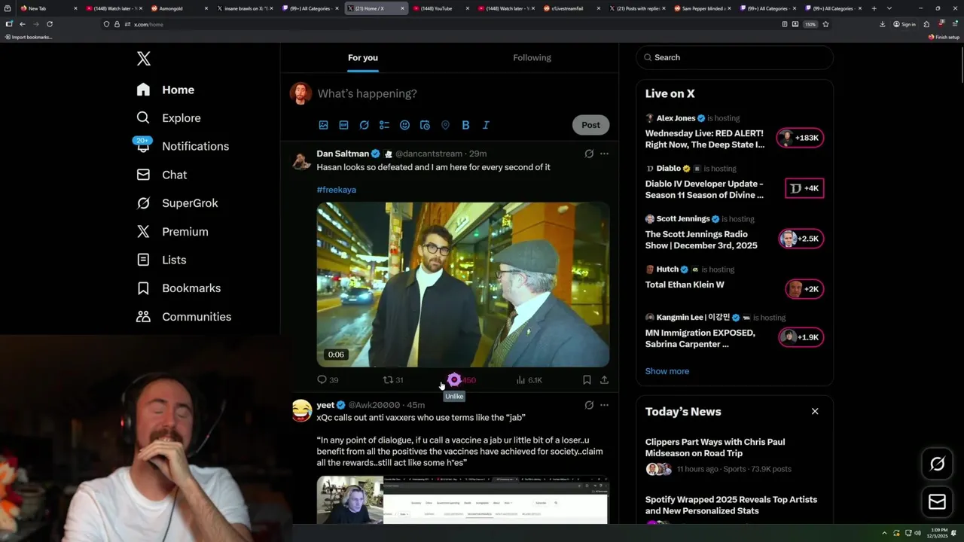Screen dimensions: 964x542
Task: Open Chat in the sidebar
Action: click(x=161, y=175)
